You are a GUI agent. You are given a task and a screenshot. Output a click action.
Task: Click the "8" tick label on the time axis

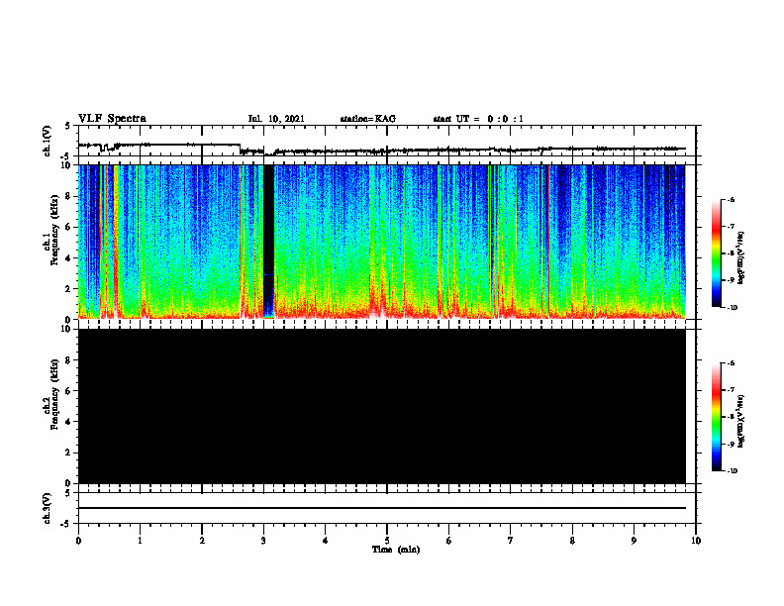click(572, 541)
